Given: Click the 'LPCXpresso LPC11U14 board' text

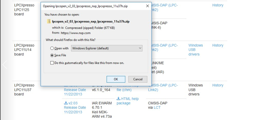Looking at the screenshot, I should [24, 50].
